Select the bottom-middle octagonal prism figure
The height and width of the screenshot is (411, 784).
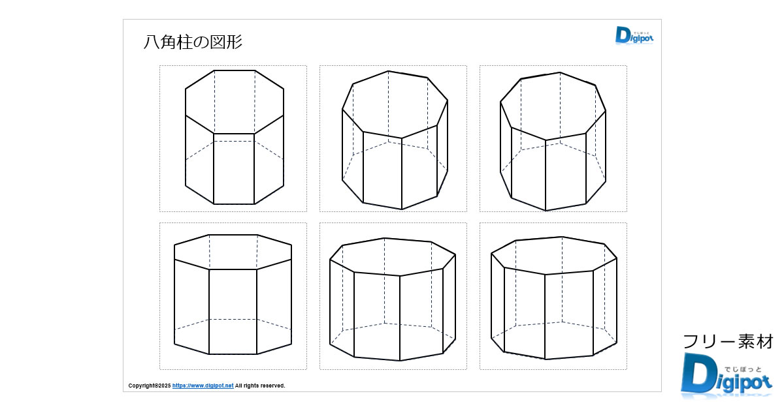[x=393, y=299]
